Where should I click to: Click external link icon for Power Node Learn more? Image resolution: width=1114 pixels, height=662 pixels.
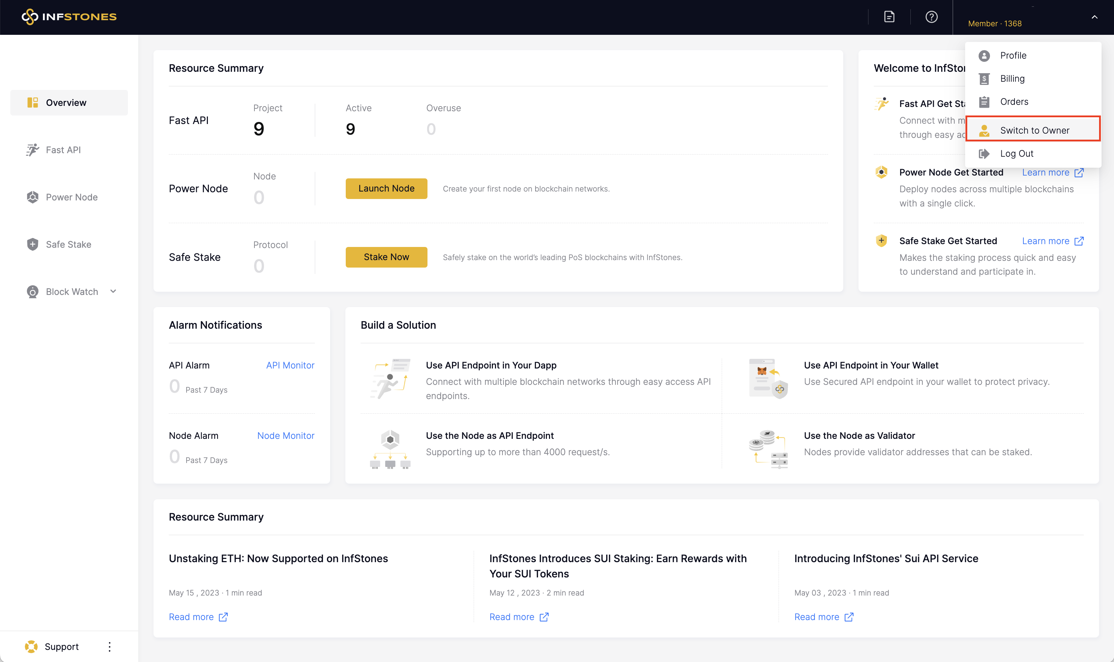pos(1079,173)
